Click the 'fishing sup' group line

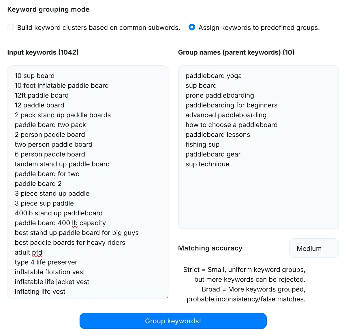click(202, 145)
